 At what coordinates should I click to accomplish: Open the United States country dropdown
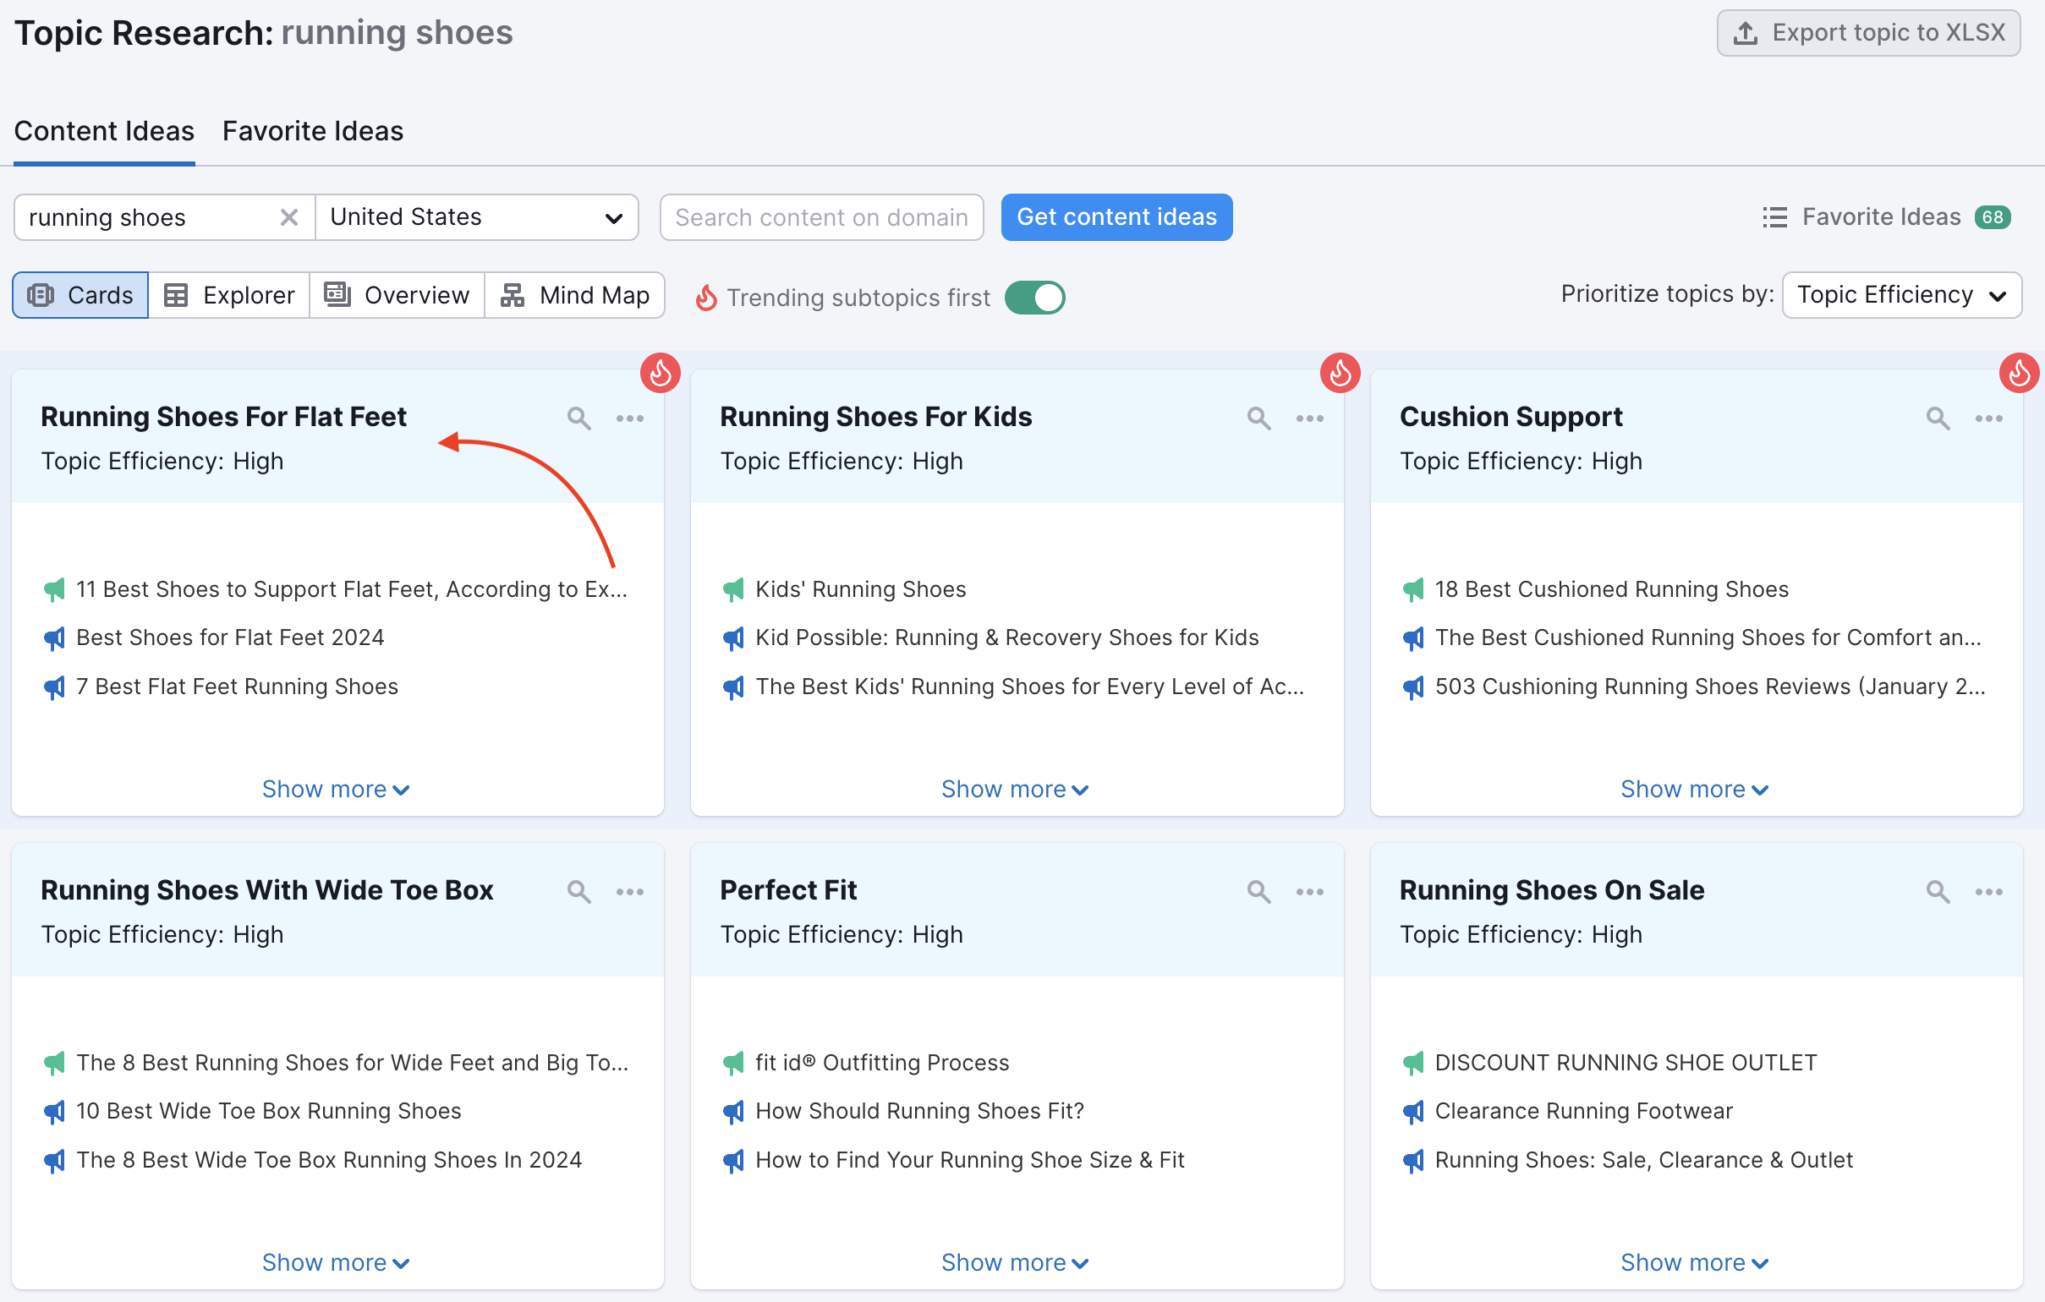click(x=475, y=217)
